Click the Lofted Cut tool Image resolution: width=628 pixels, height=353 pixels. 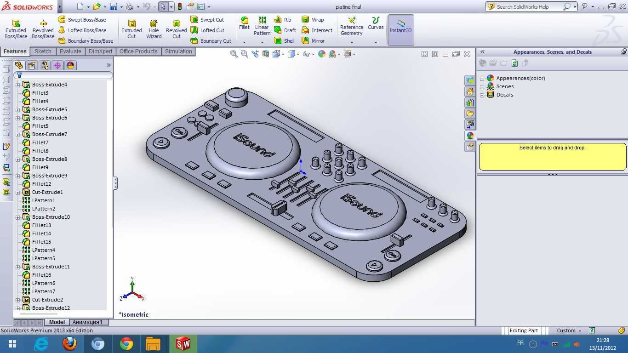207,30
